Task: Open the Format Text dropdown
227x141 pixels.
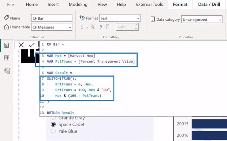Action: tap(120, 18)
